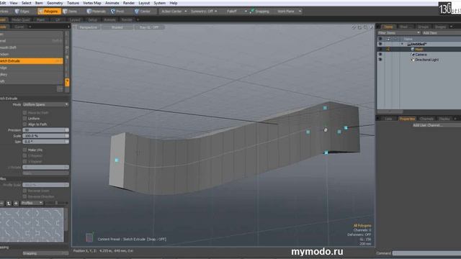Click the viewport zoom control icon
461x259 pixels.
point(365,27)
